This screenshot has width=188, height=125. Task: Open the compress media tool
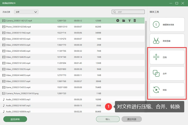(167, 57)
